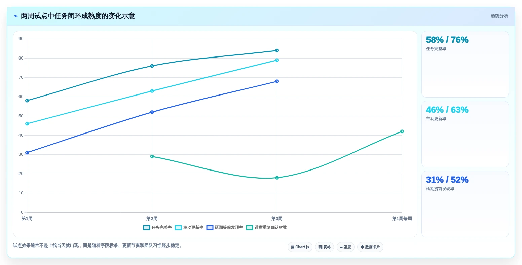
Task: Select 主动更新率 data point at 第3周 (79)
Action: click(277, 60)
